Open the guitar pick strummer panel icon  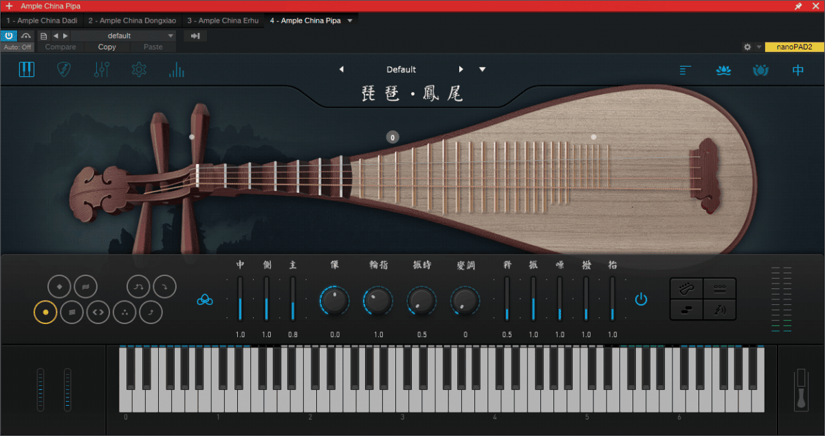point(64,69)
